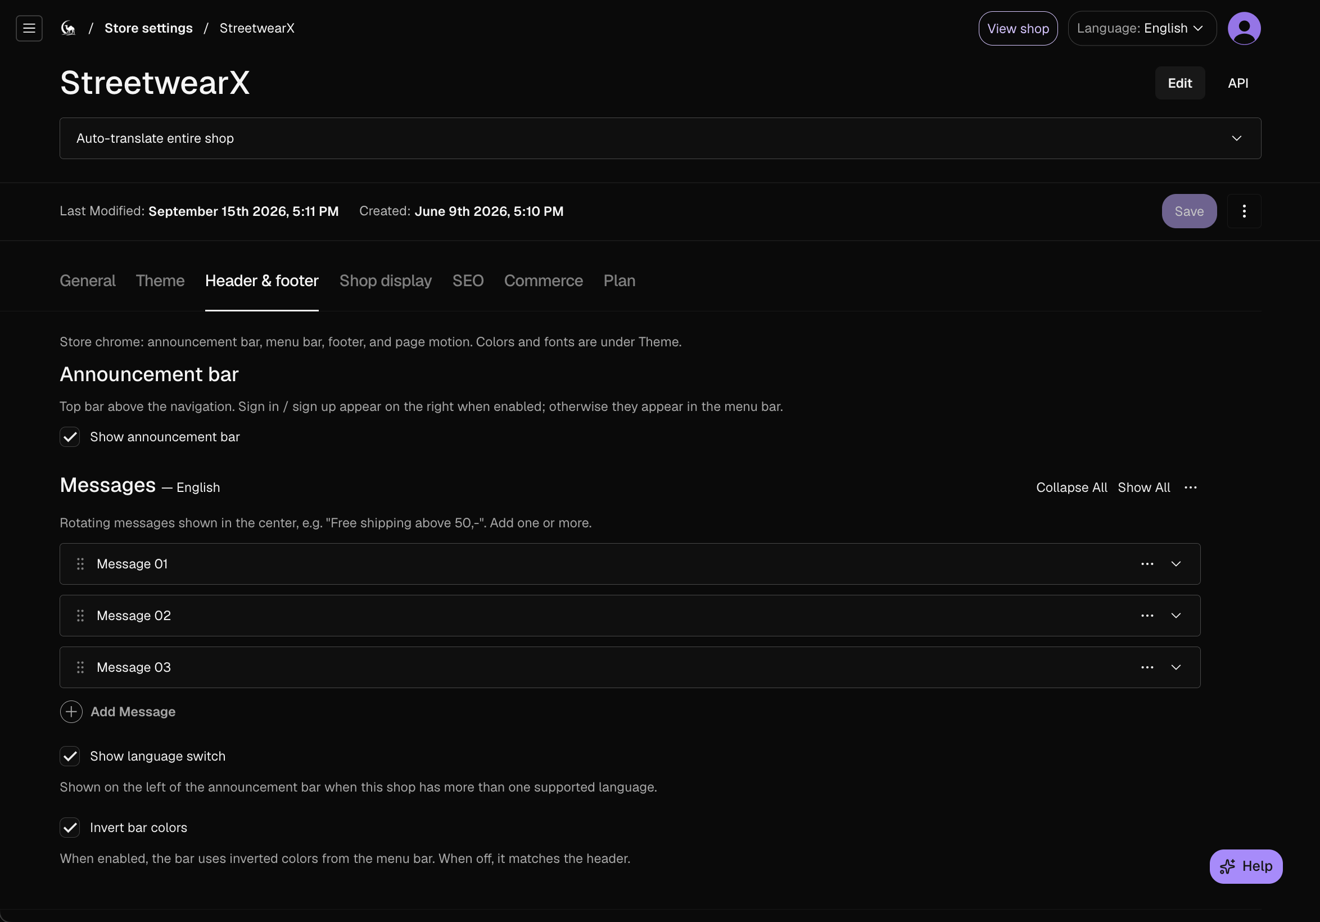Open the Help assistant button
Image resolution: width=1320 pixels, height=922 pixels.
(1246, 866)
